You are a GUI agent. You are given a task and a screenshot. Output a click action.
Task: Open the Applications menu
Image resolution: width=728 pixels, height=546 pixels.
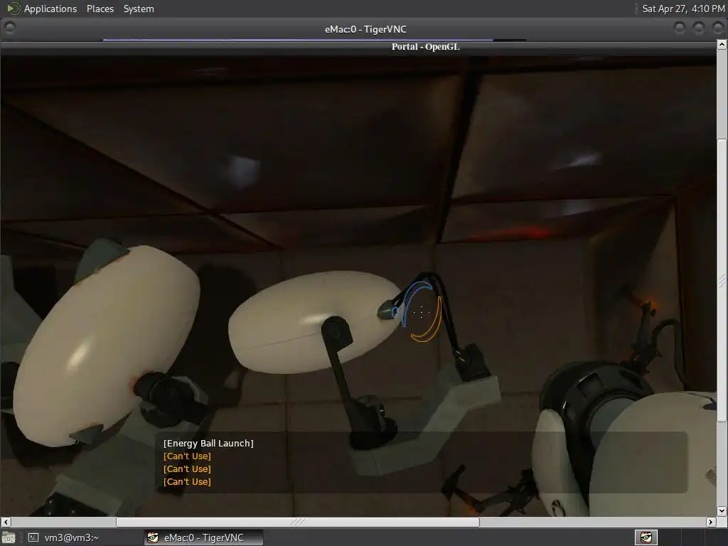(50, 9)
